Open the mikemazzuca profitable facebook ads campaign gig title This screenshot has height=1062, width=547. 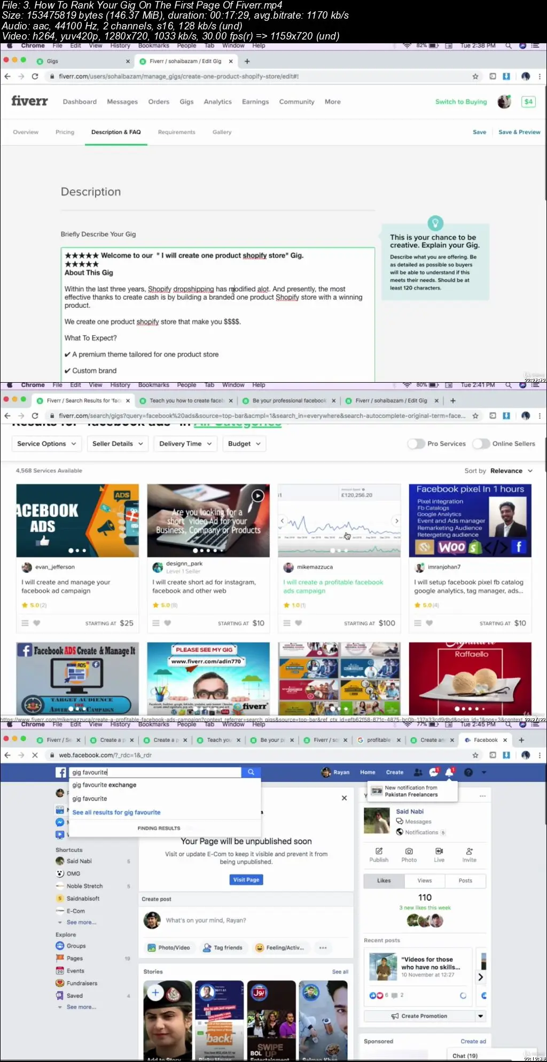333,586
